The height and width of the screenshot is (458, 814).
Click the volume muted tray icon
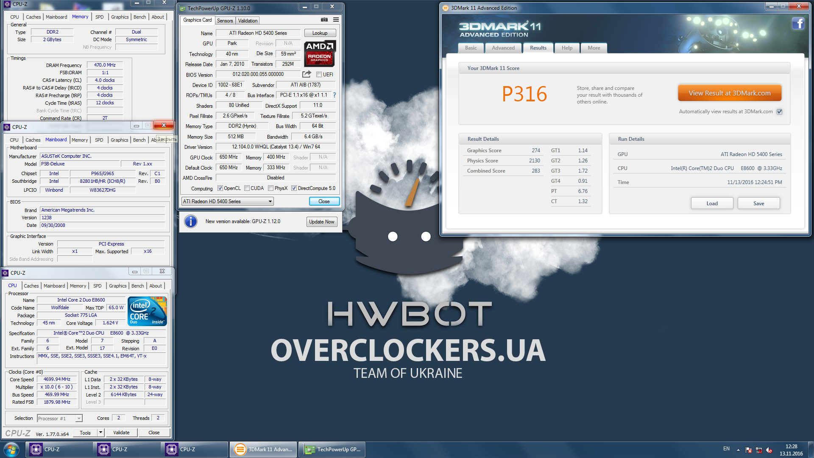coord(769,450)
